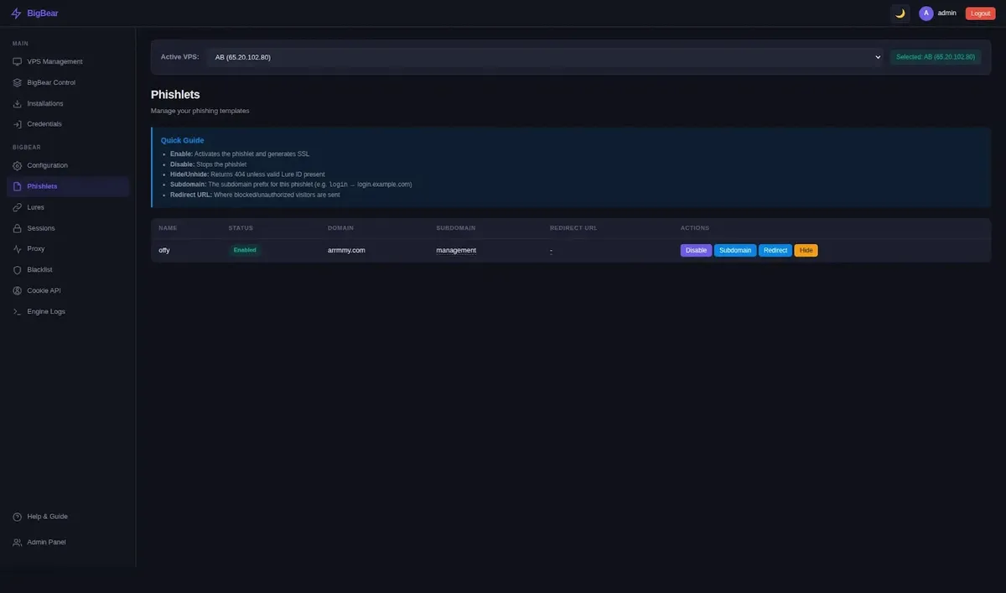Image resolution: width=1006 pixels, height=593 pixels.
Task: Click the SUBDOMAIN column header
Action: 456,228
